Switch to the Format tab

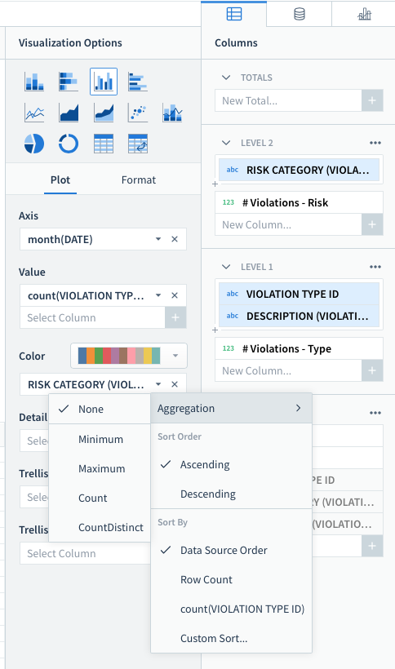tap(139, 180)
